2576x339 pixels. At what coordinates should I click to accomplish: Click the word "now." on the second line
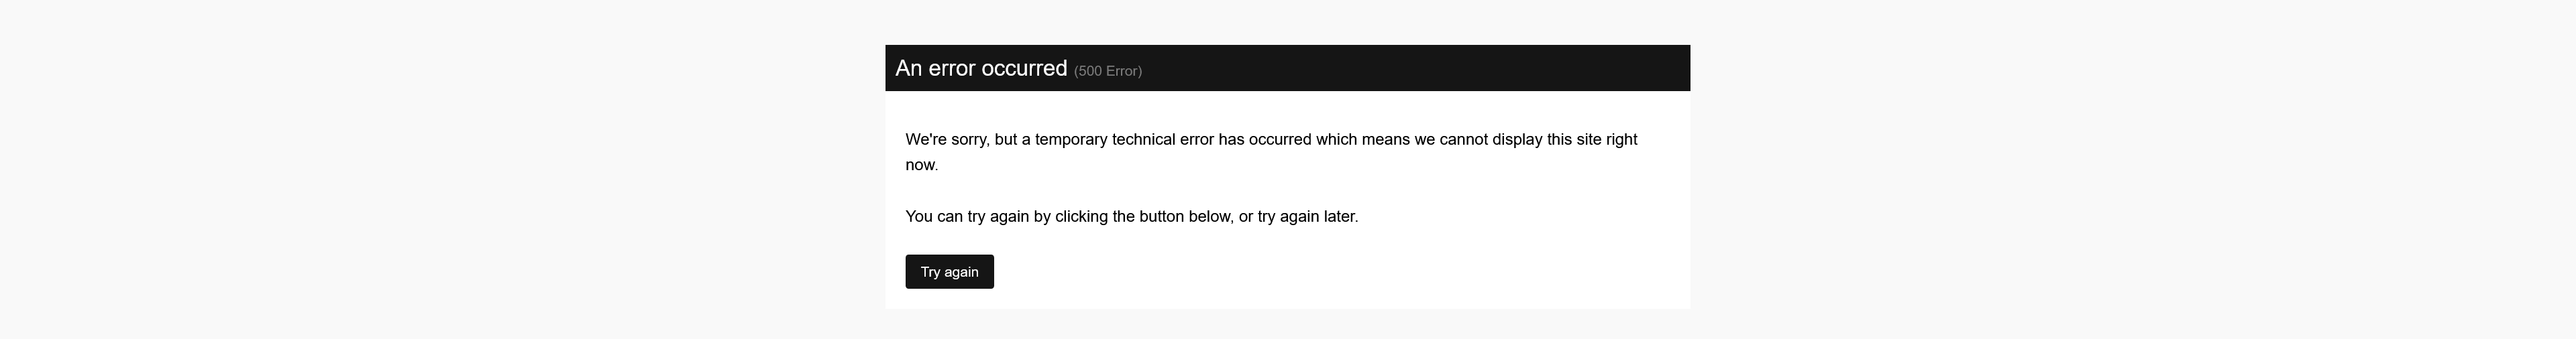(x=922, y=165)
